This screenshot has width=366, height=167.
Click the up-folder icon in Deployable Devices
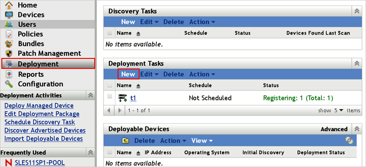125,141
